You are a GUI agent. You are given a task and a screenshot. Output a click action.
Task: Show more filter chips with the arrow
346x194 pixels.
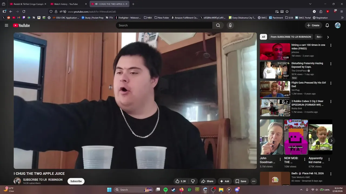pyautogui.click(x=328, y=37)
